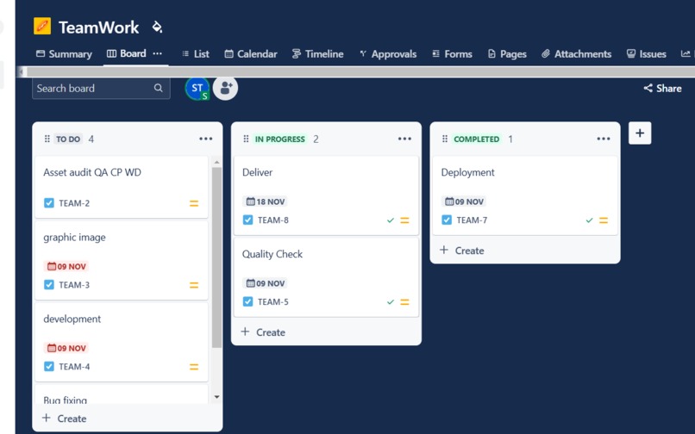Click the TEAM-3 task type checkbox icon

[49, 285]
